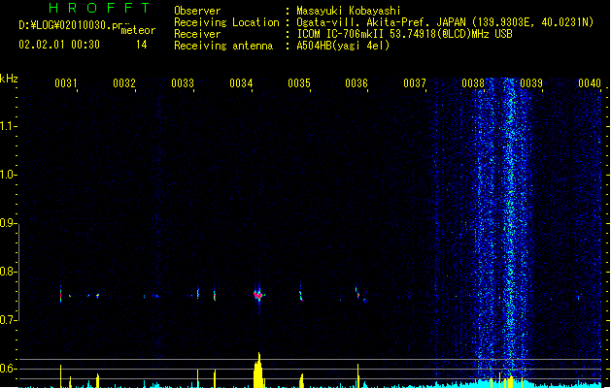Viewport: 611px width, 388px height.
Task: Click the ICOM IC-706mkII receiver details
Action: pos(404,34)
